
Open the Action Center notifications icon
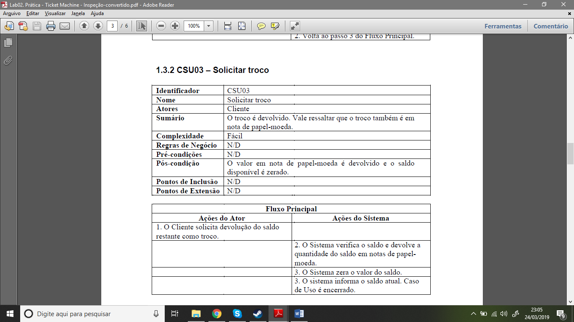click(561, 314)
